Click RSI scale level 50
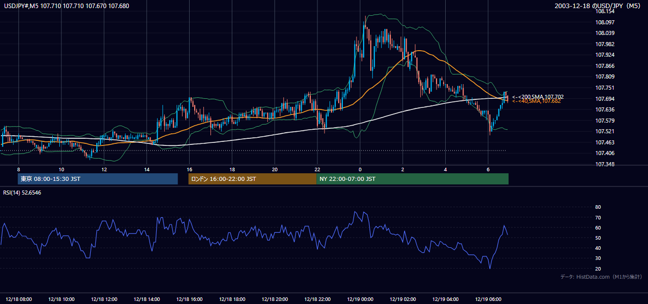This screenshot has height=304, width=648. [x=598, y=238]
